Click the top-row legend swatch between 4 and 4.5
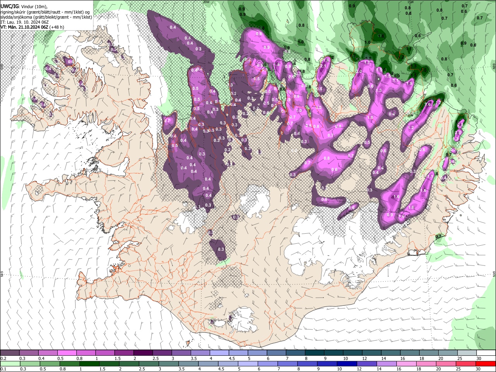Image resolution: width=496 pixels, height=372 pixels. click(219, 353)
